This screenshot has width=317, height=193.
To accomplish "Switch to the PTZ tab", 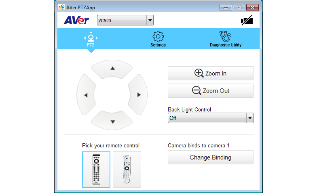I will pos(91,40).
